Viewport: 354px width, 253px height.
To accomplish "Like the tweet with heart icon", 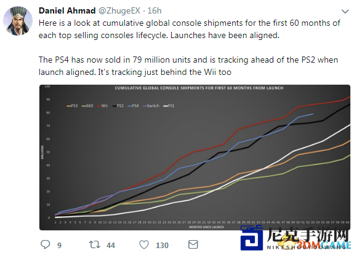I will pyautogui.click(x=144, y=244).
